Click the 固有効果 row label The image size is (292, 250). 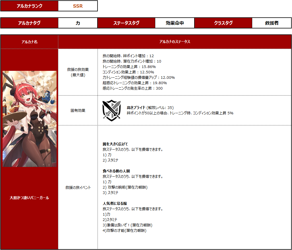tap(78, 110)
